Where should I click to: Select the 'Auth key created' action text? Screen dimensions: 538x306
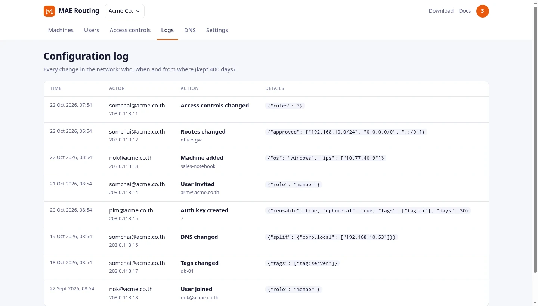point(204,210)
